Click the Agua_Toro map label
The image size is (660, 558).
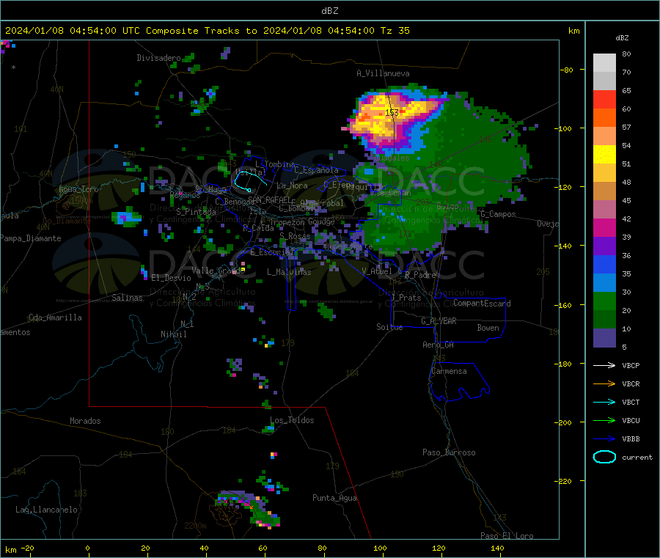click(x=78, y=189)
